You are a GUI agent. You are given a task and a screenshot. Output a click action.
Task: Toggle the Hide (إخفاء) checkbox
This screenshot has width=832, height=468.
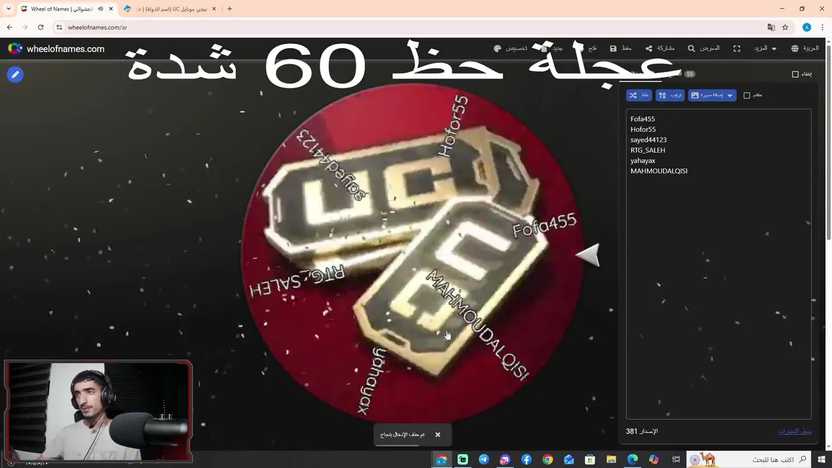(x=795, y=74)
